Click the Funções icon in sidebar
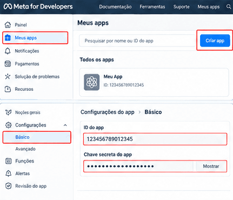The image size is (233, 200). coord(8,161)
